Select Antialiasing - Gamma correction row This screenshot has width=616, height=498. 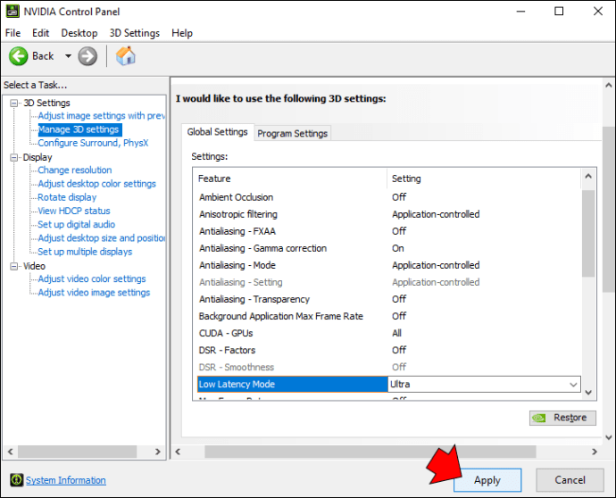pyautogui.click(x=388, y=248)
